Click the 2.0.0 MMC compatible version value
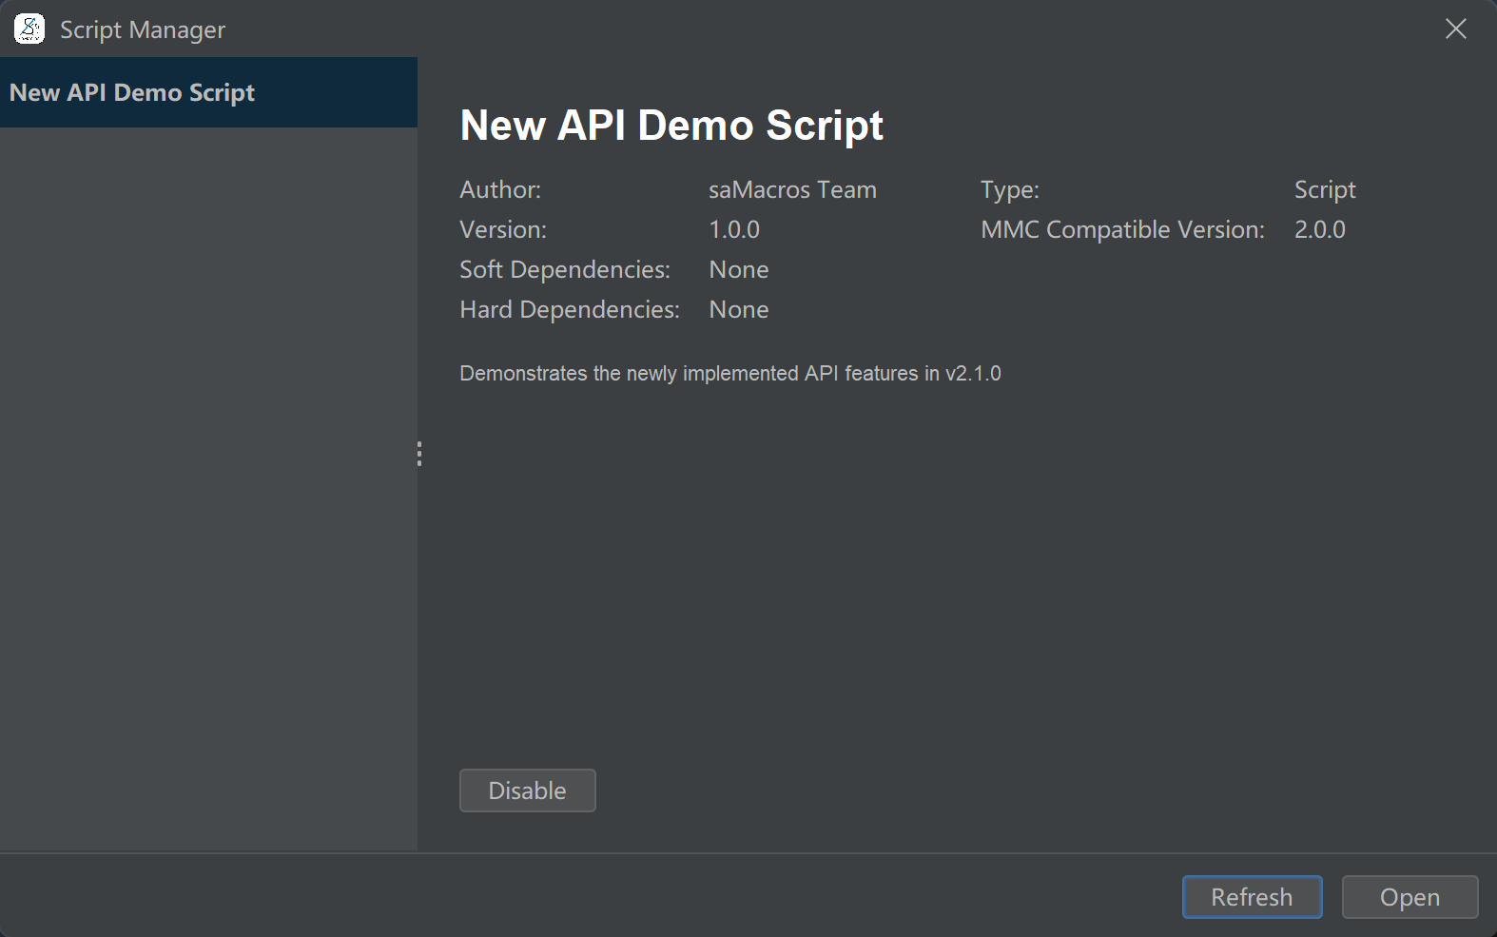This screenshot has height=937, width=1497. [1319, 230]
